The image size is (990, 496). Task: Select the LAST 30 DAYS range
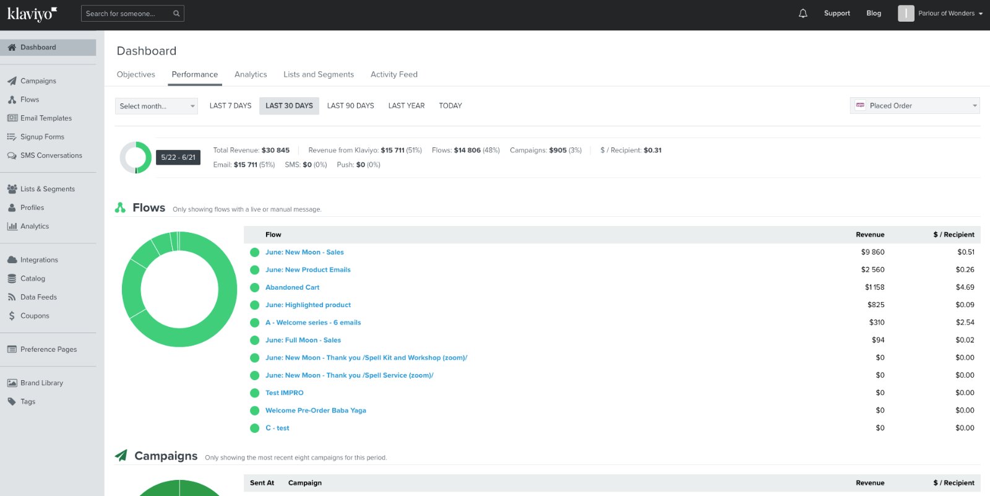pos(290,106)
